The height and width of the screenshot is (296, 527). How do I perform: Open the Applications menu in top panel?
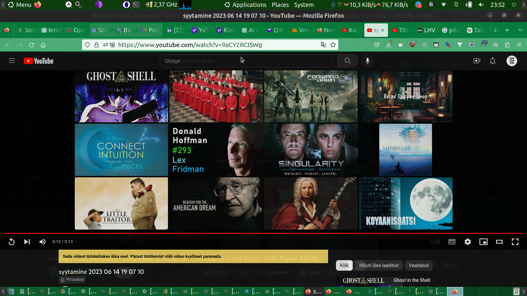(245, 5)
